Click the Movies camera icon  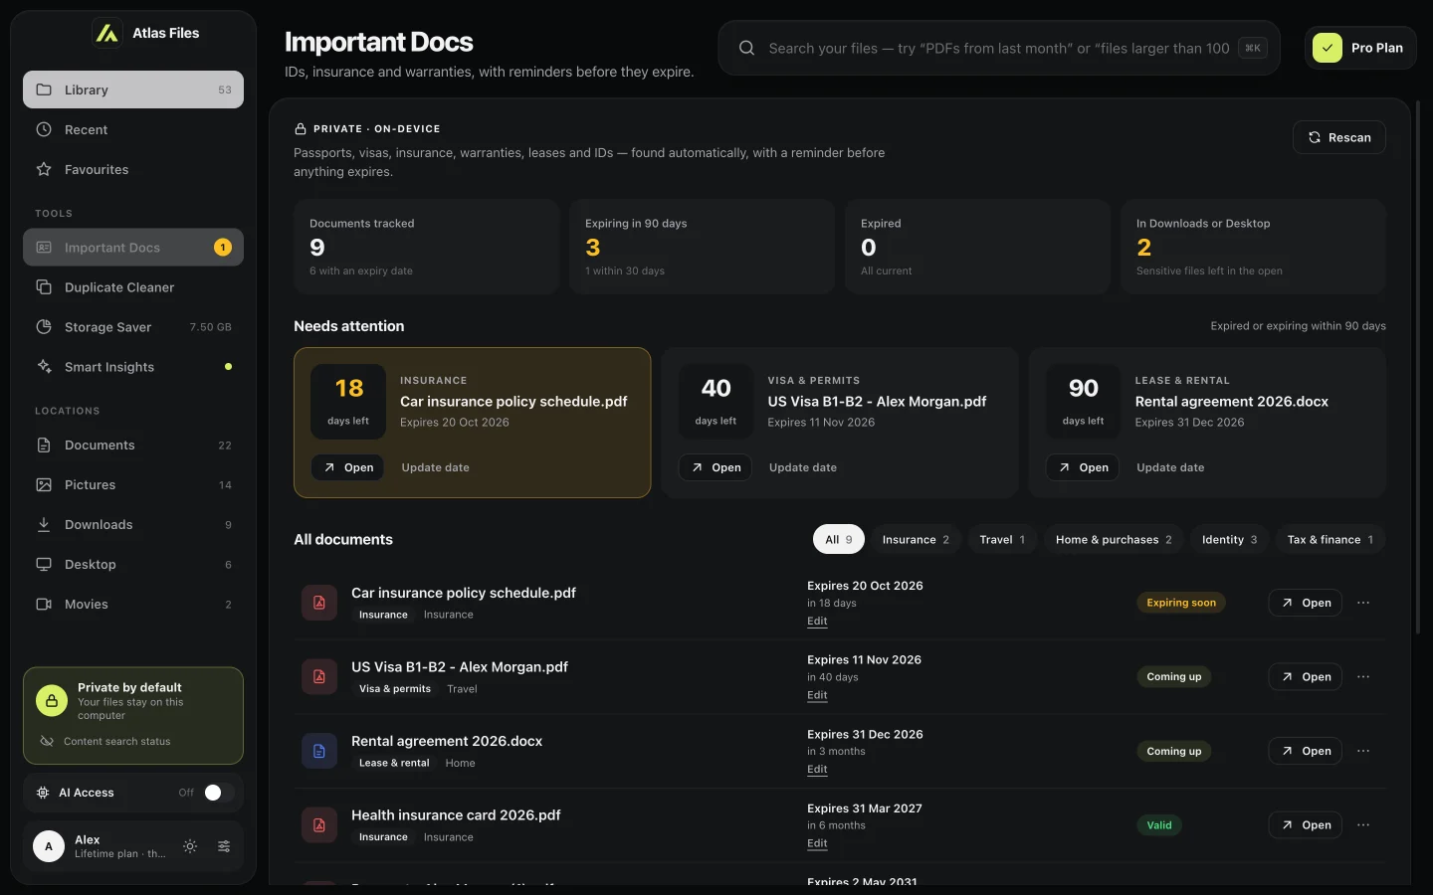(44, 605)
